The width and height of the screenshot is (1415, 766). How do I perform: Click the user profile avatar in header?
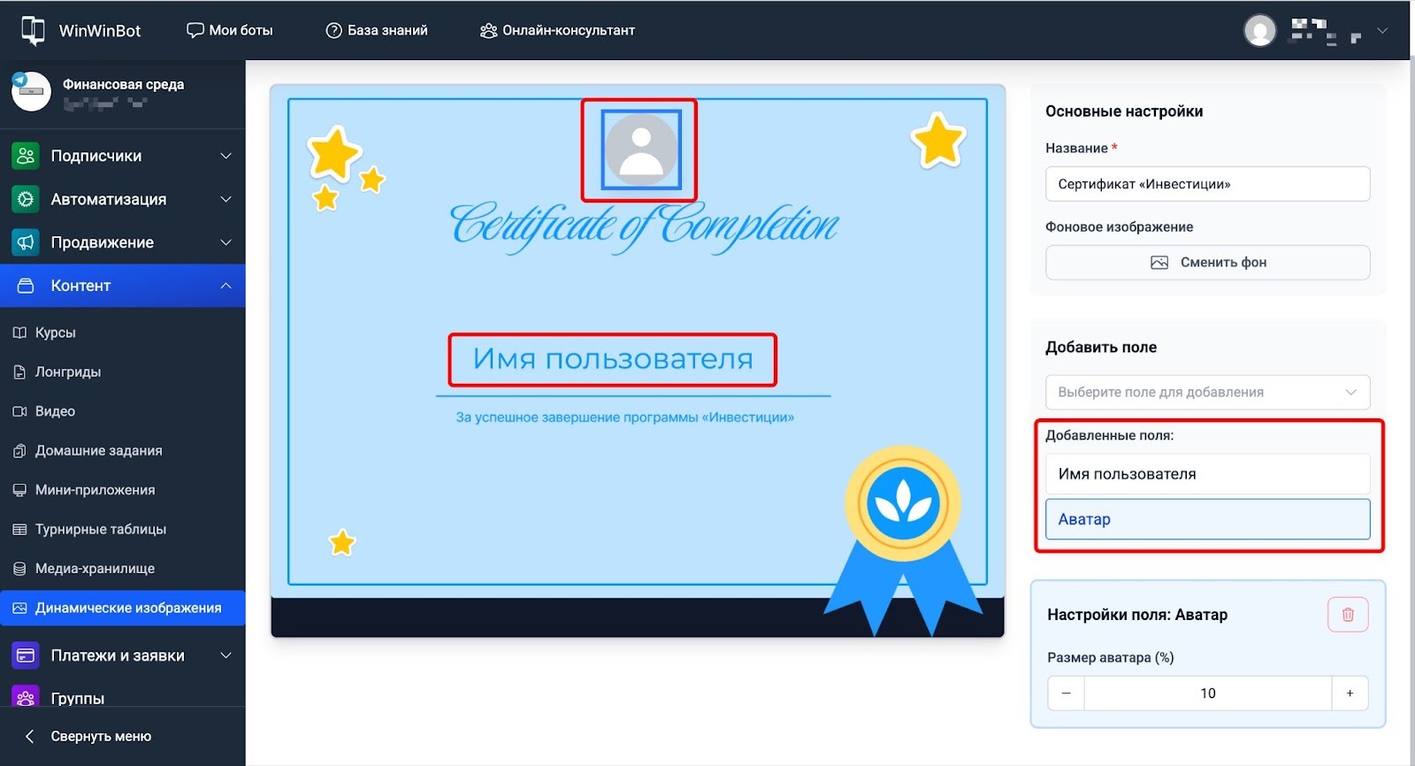click(x=1259, y=31)
